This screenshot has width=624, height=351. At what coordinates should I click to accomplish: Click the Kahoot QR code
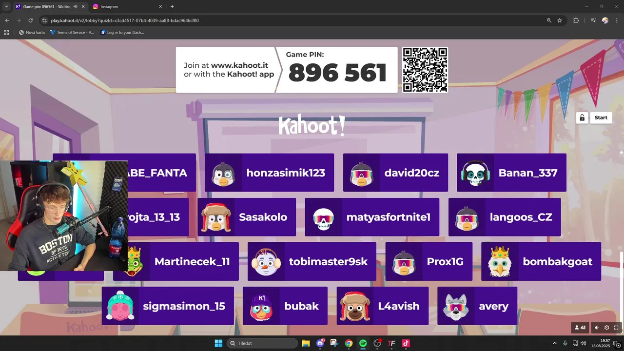click(425, 70)
